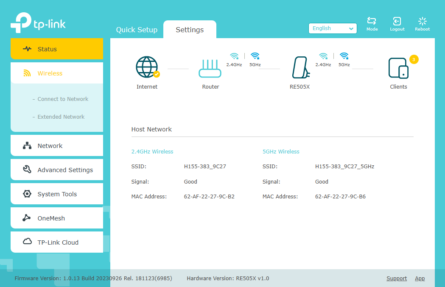
Task: Click SSID value H155-383_9C27
Action: point(205,167)
